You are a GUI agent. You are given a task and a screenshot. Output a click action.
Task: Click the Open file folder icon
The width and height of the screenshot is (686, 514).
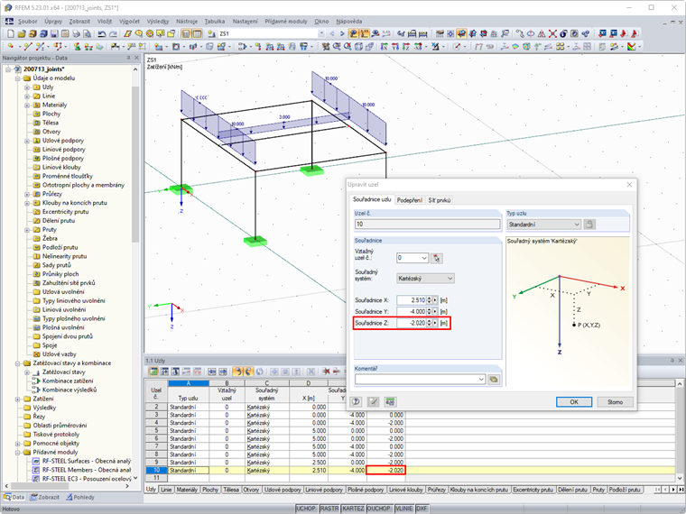click(23, 33)
